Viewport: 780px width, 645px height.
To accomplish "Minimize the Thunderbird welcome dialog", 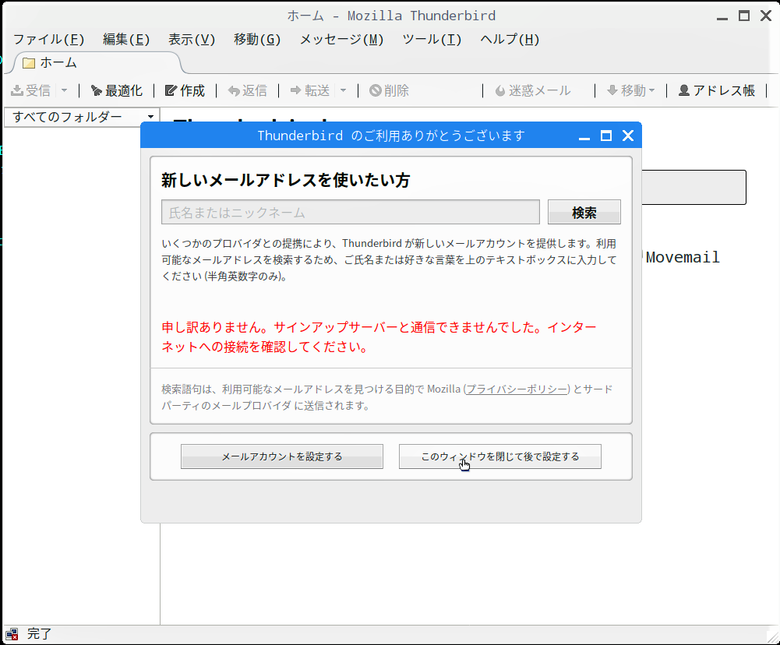I will click(x=584, y=137).
